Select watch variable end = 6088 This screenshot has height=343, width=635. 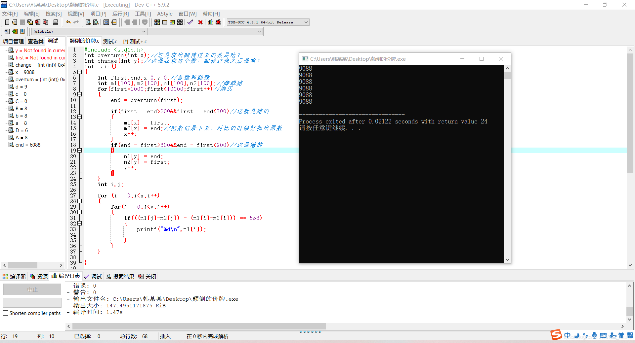click(28, 145)
